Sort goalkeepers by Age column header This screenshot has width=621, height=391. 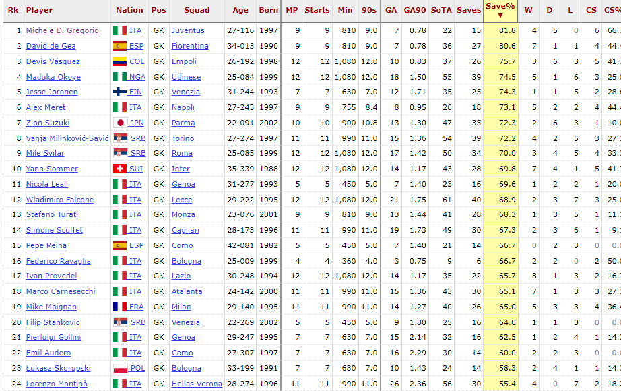(x=240, y=11)
